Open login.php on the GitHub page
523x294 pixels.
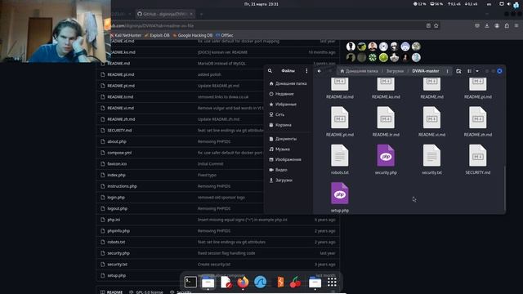coord(116,198)
